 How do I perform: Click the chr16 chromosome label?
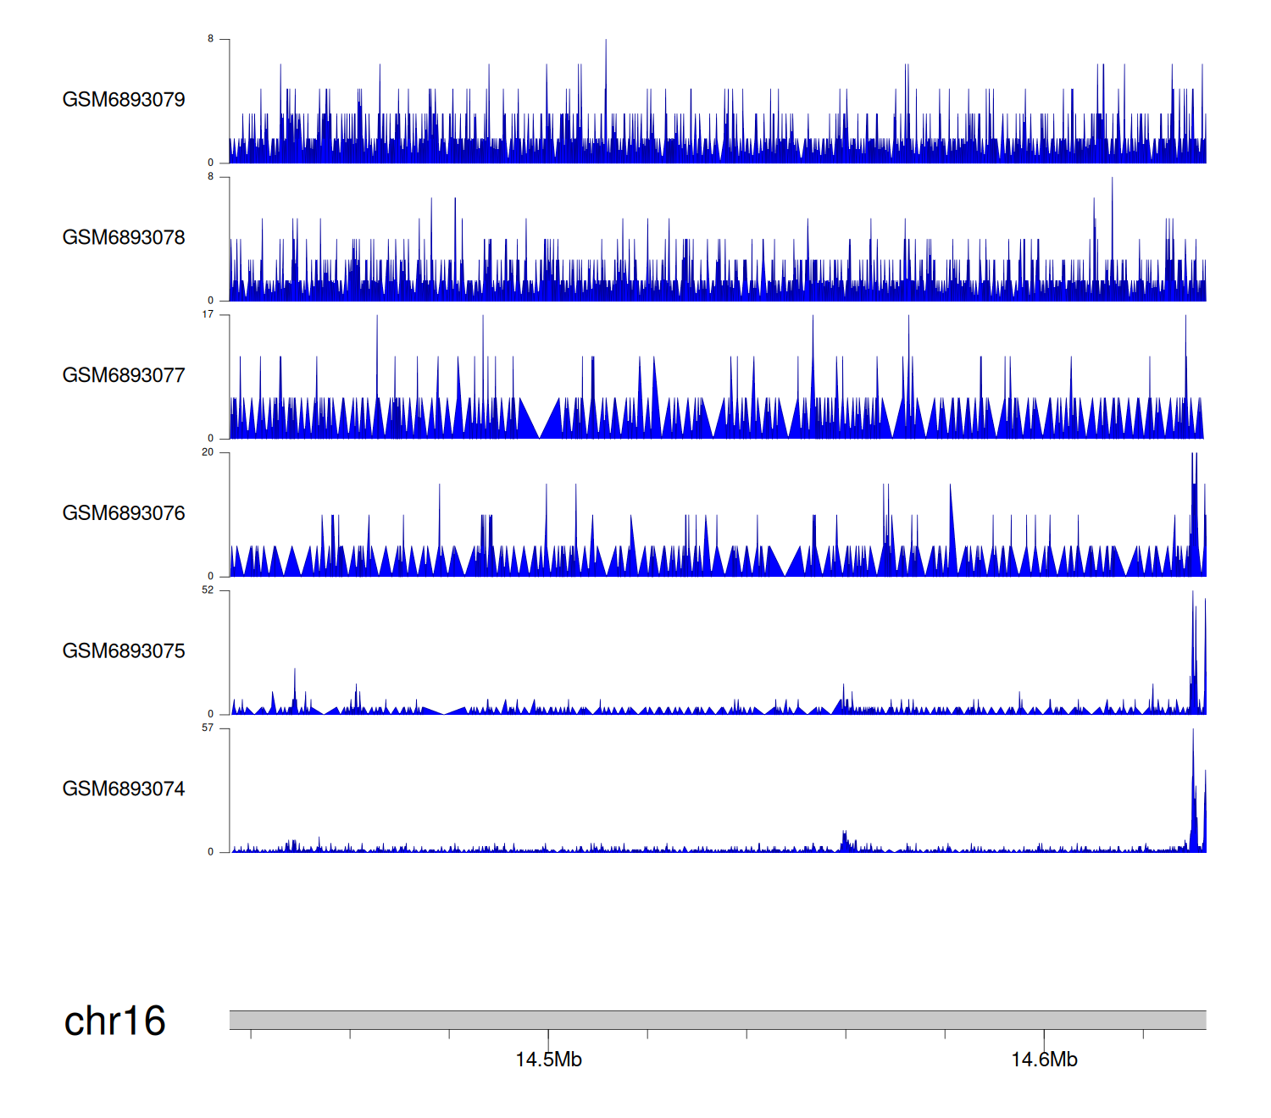tap(114, 1021)
